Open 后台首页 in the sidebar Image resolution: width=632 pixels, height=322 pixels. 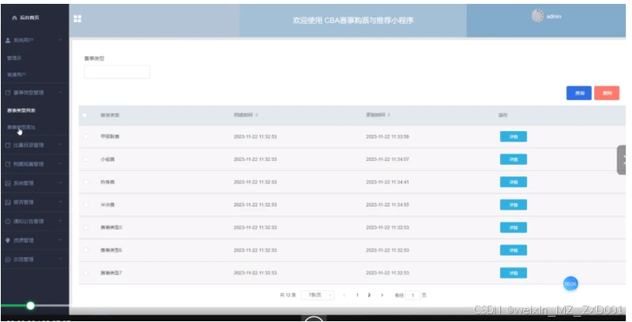point(29,17)
